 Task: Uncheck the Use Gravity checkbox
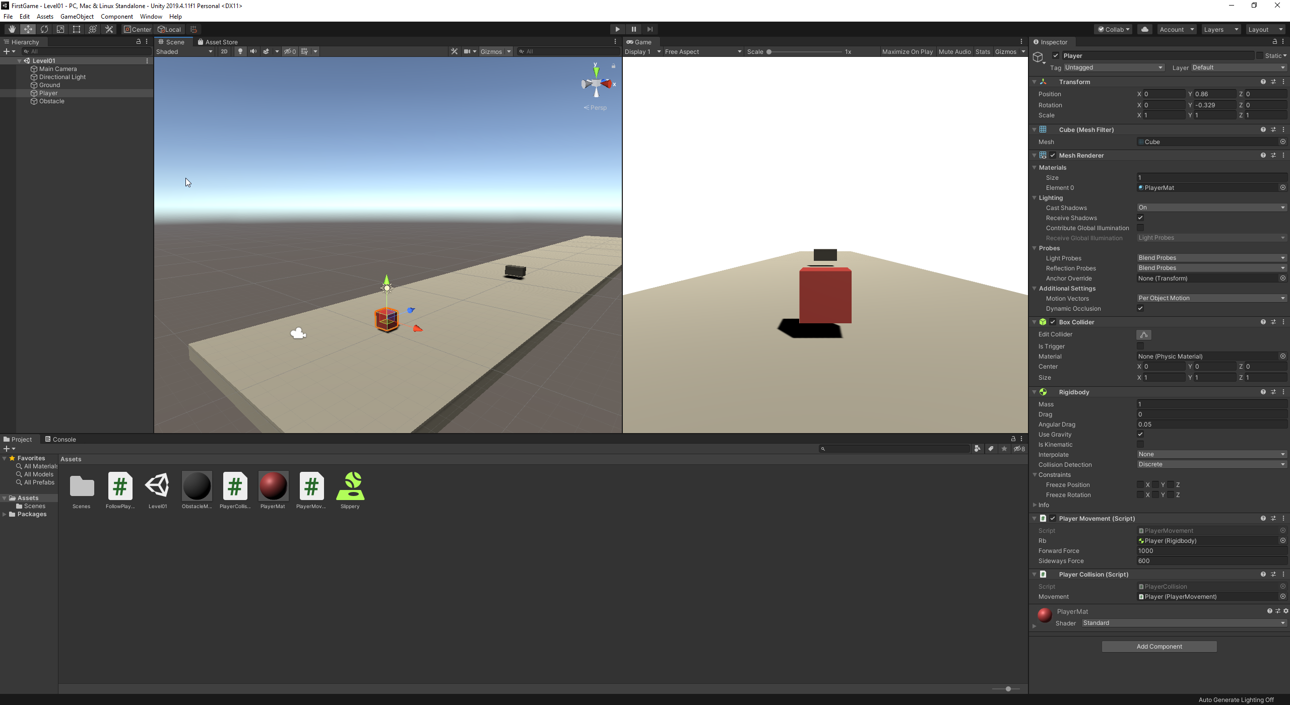pos(1140,434)
